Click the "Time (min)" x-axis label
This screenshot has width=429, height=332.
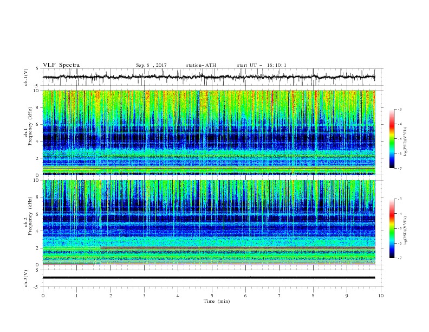(x=217, y=301)
